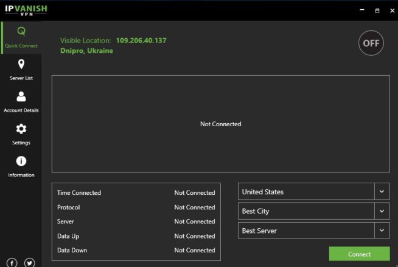Viewport: 398px width, 267px height.
Task: Click the IPVanish VPN logo
Action: (x=26, y=10)
